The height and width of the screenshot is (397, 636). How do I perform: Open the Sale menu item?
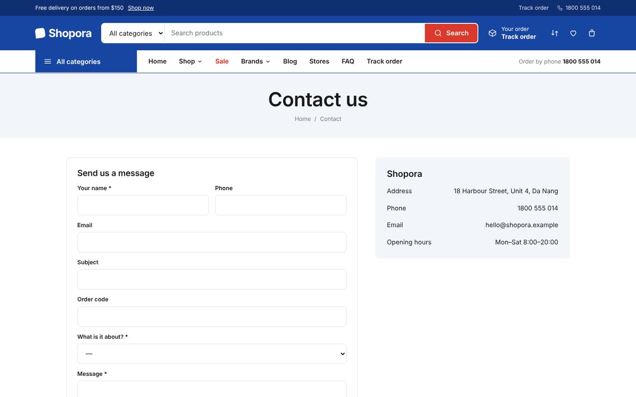(x=222, y=61)
